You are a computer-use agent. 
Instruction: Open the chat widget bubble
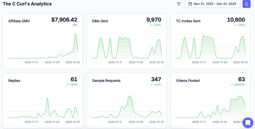248,123
